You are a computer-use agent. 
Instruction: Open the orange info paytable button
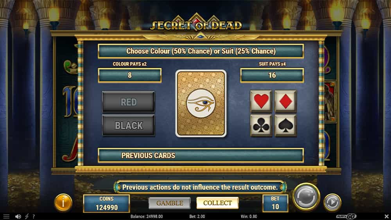[x=63, y=202]
